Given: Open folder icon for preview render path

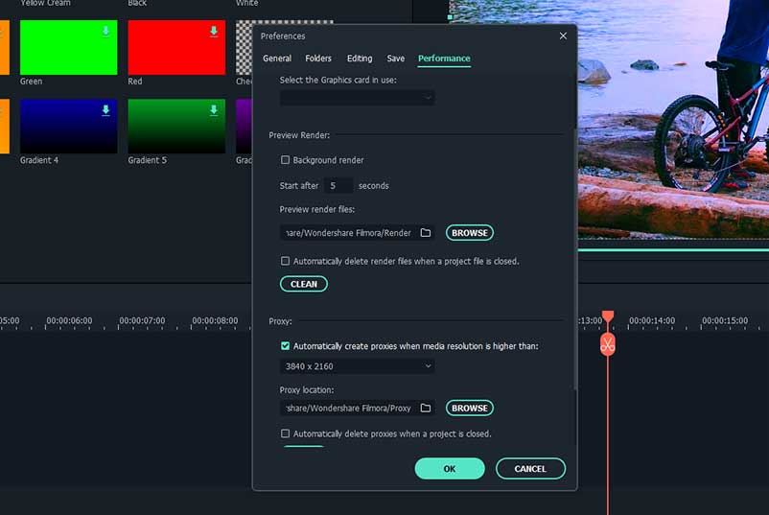Looking at the screenshot, I should [x=426, y=233].
